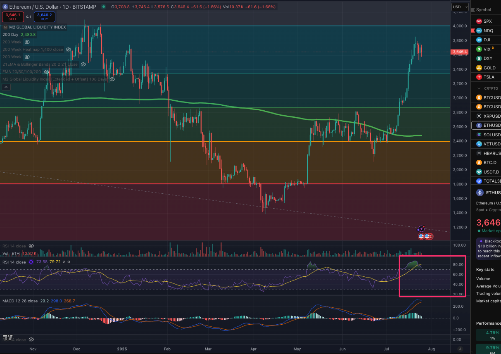
Task: Open the BlackRock news headline
Action: pos(489,249)
